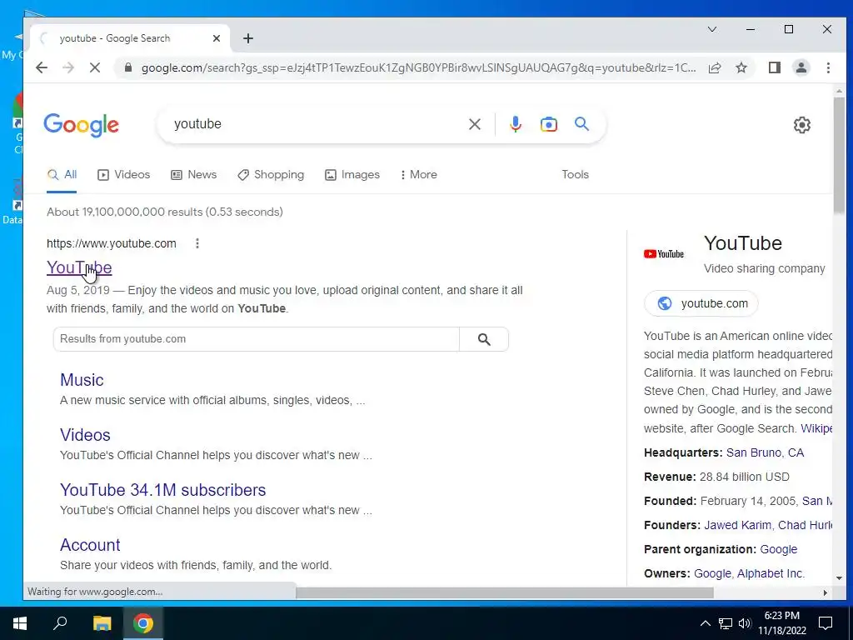Click the horizontal scrollbar thumb
Image resolution: width=853 pixels, height=640 pixels.
tap(504, 592)
